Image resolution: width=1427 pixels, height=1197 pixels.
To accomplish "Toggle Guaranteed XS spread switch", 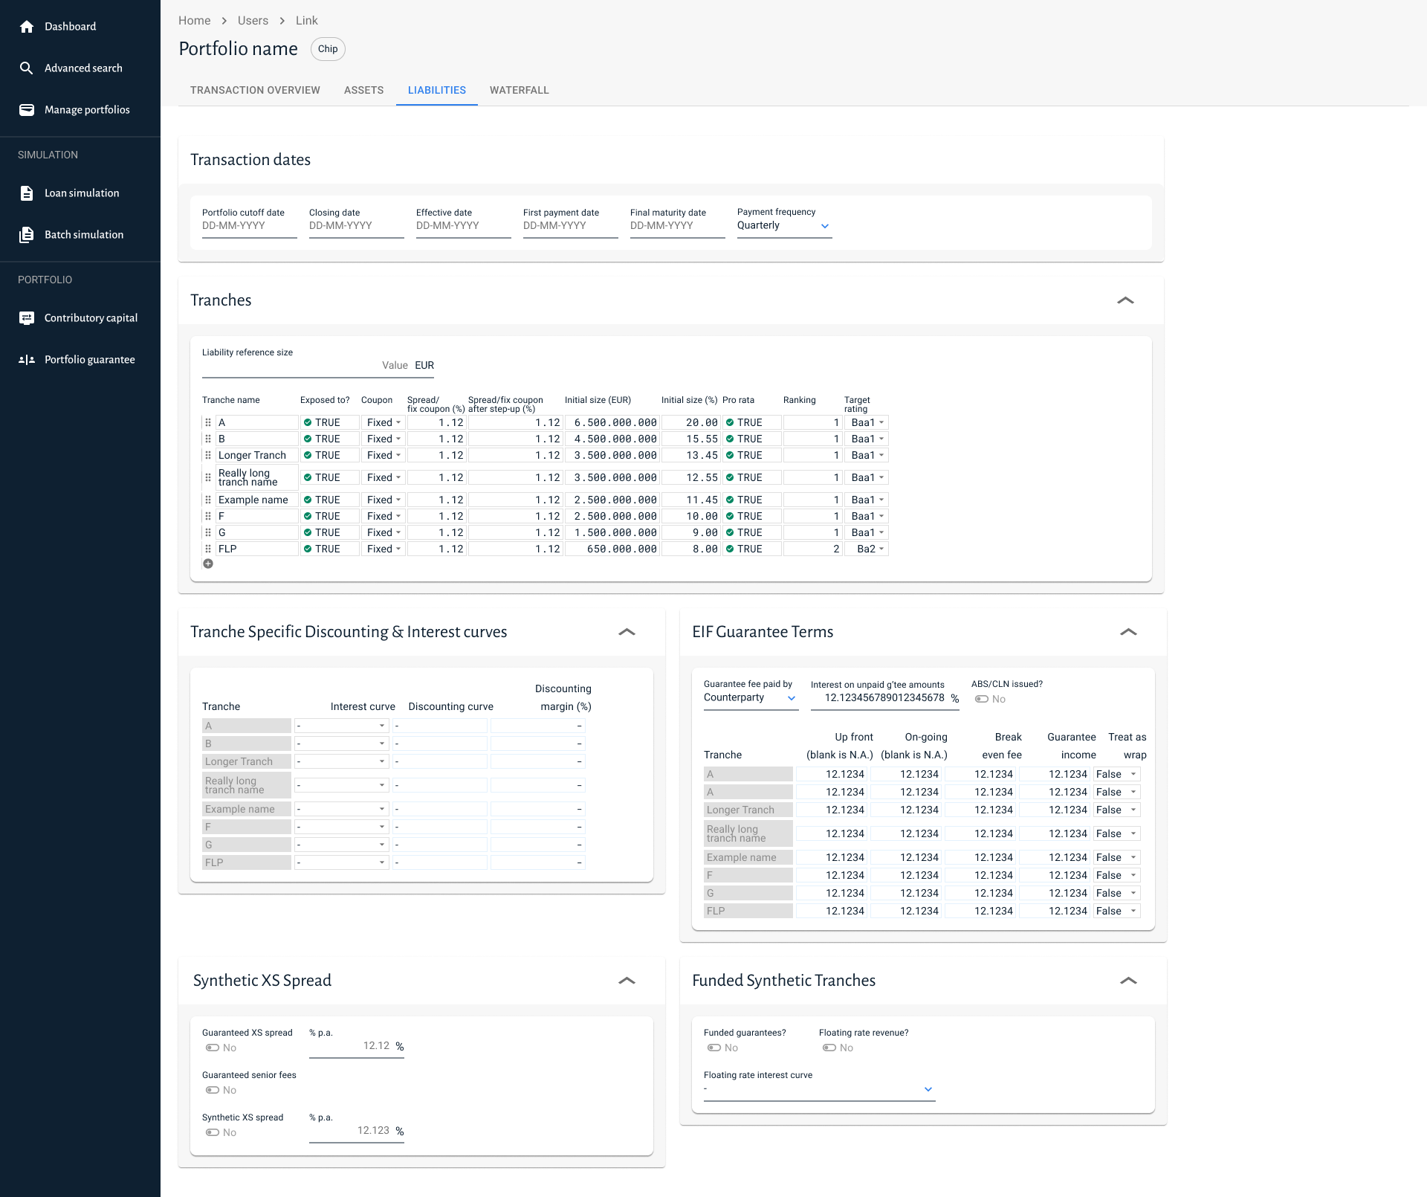I will [213, 1048].
